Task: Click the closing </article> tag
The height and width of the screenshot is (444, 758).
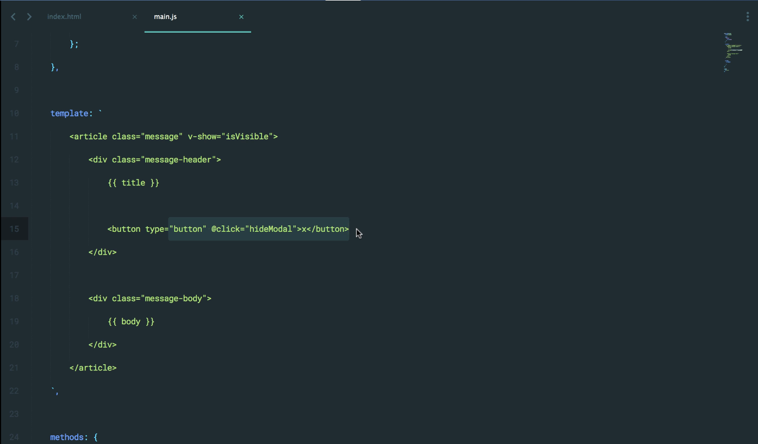Action: pyautogui.click(x=93, y=368)
